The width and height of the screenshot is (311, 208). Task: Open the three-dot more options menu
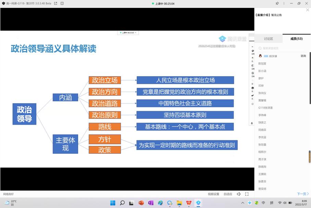tap(284, 3)
